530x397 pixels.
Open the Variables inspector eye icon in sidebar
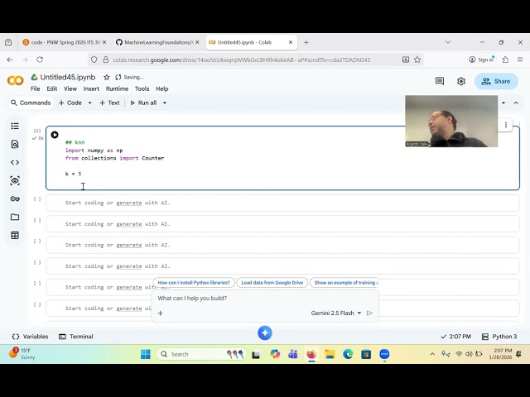pyautogui.click(x=15, y=180)
